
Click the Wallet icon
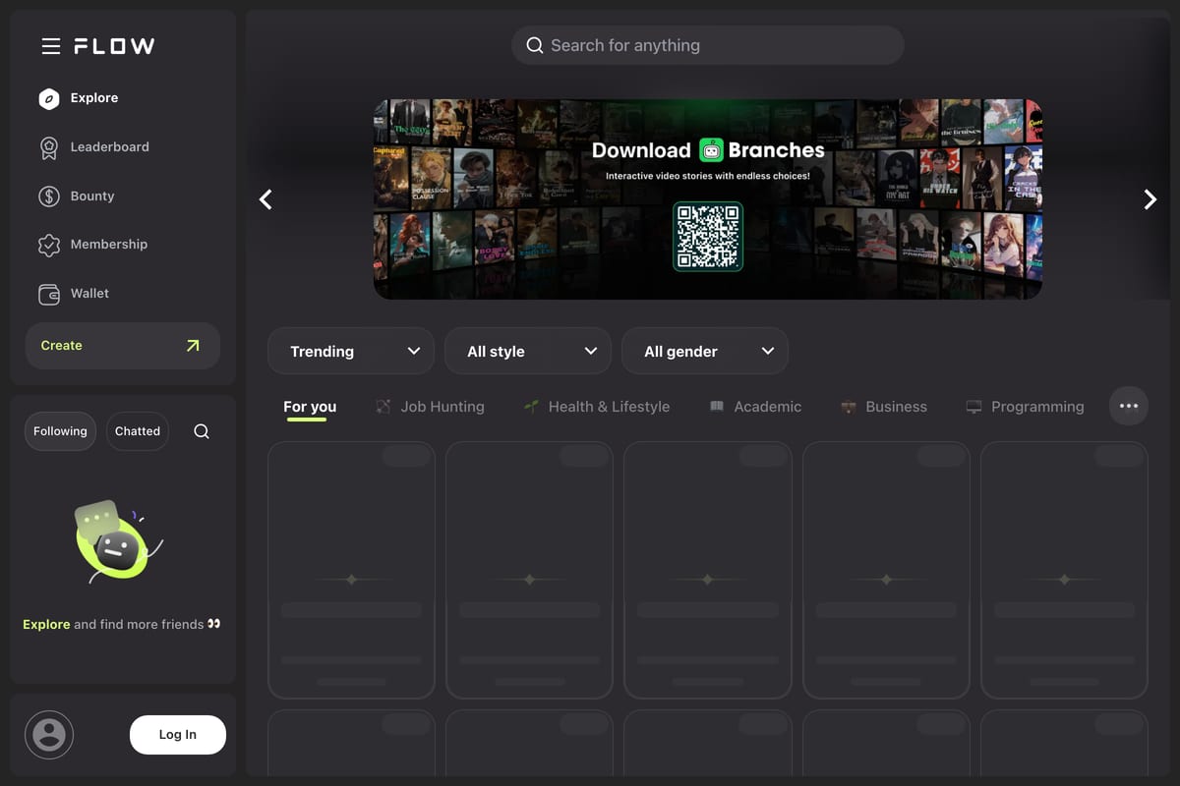tap(49, 294)
